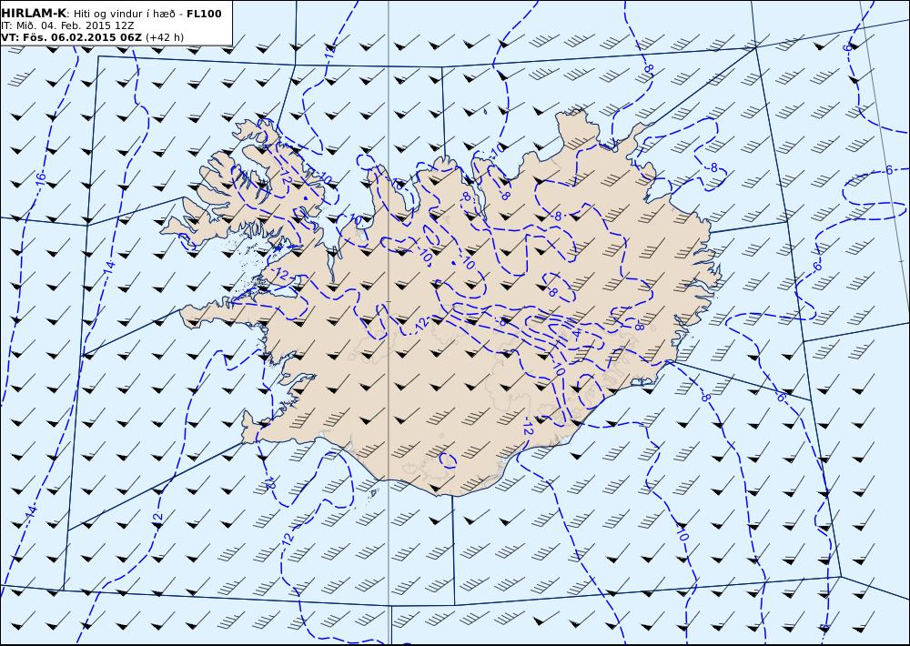The image size is (910, 646).
Task: Select the FL100 flight level label
Action: [204, 14]
